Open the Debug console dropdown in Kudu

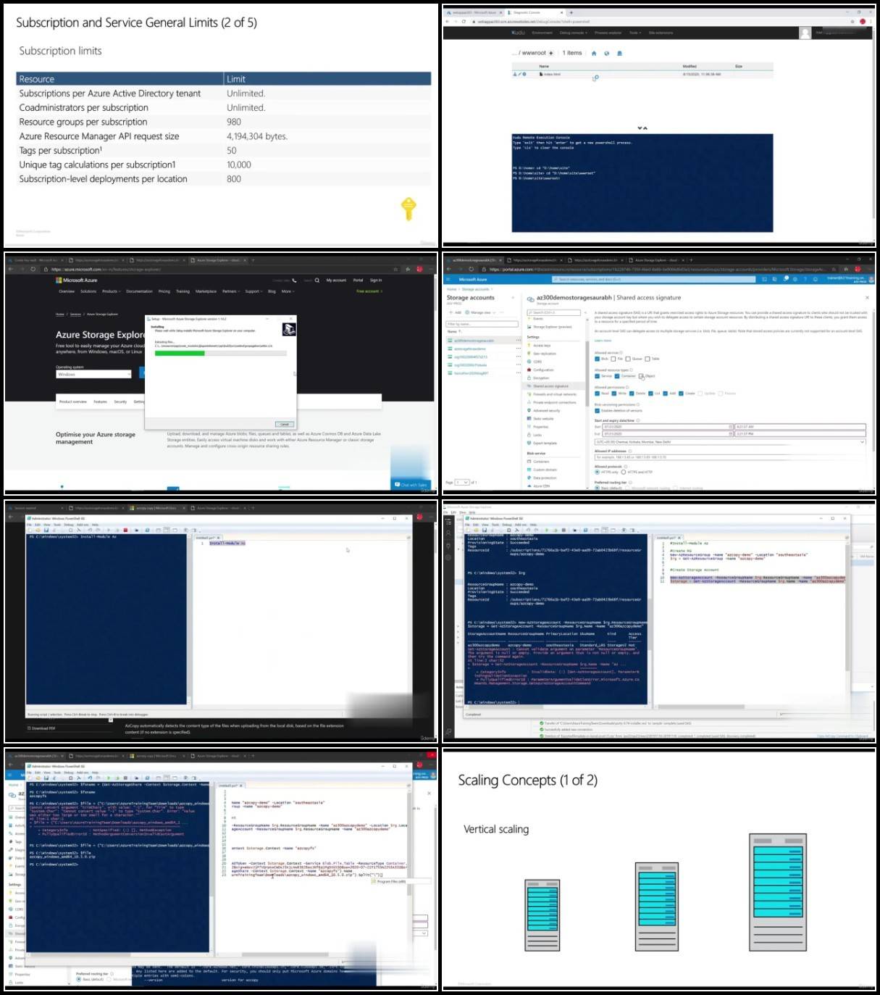tap(573, 33)
